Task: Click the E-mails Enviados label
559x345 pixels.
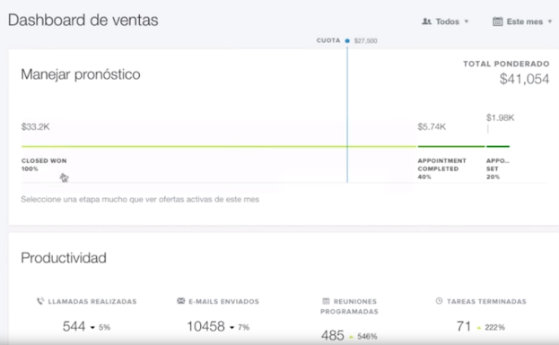Action: (x=224, y=302)
